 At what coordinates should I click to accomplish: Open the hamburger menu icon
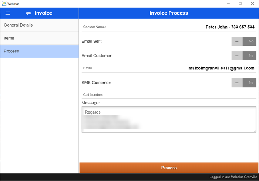pos(8,13)
